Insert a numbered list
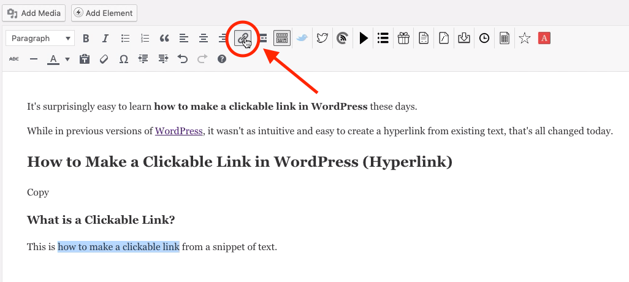Viewport: 629px width, 282px height. coord(145,39)
